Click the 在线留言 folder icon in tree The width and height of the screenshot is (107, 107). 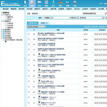pyautogui.click(x=4, y=36)
